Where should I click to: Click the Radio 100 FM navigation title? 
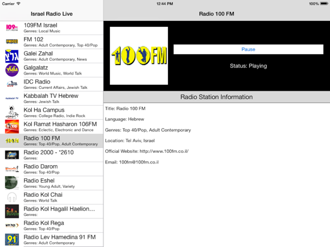tap(216, 14)
